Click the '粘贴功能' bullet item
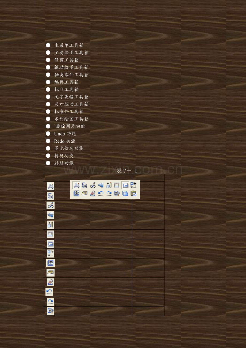 [64, 163]
